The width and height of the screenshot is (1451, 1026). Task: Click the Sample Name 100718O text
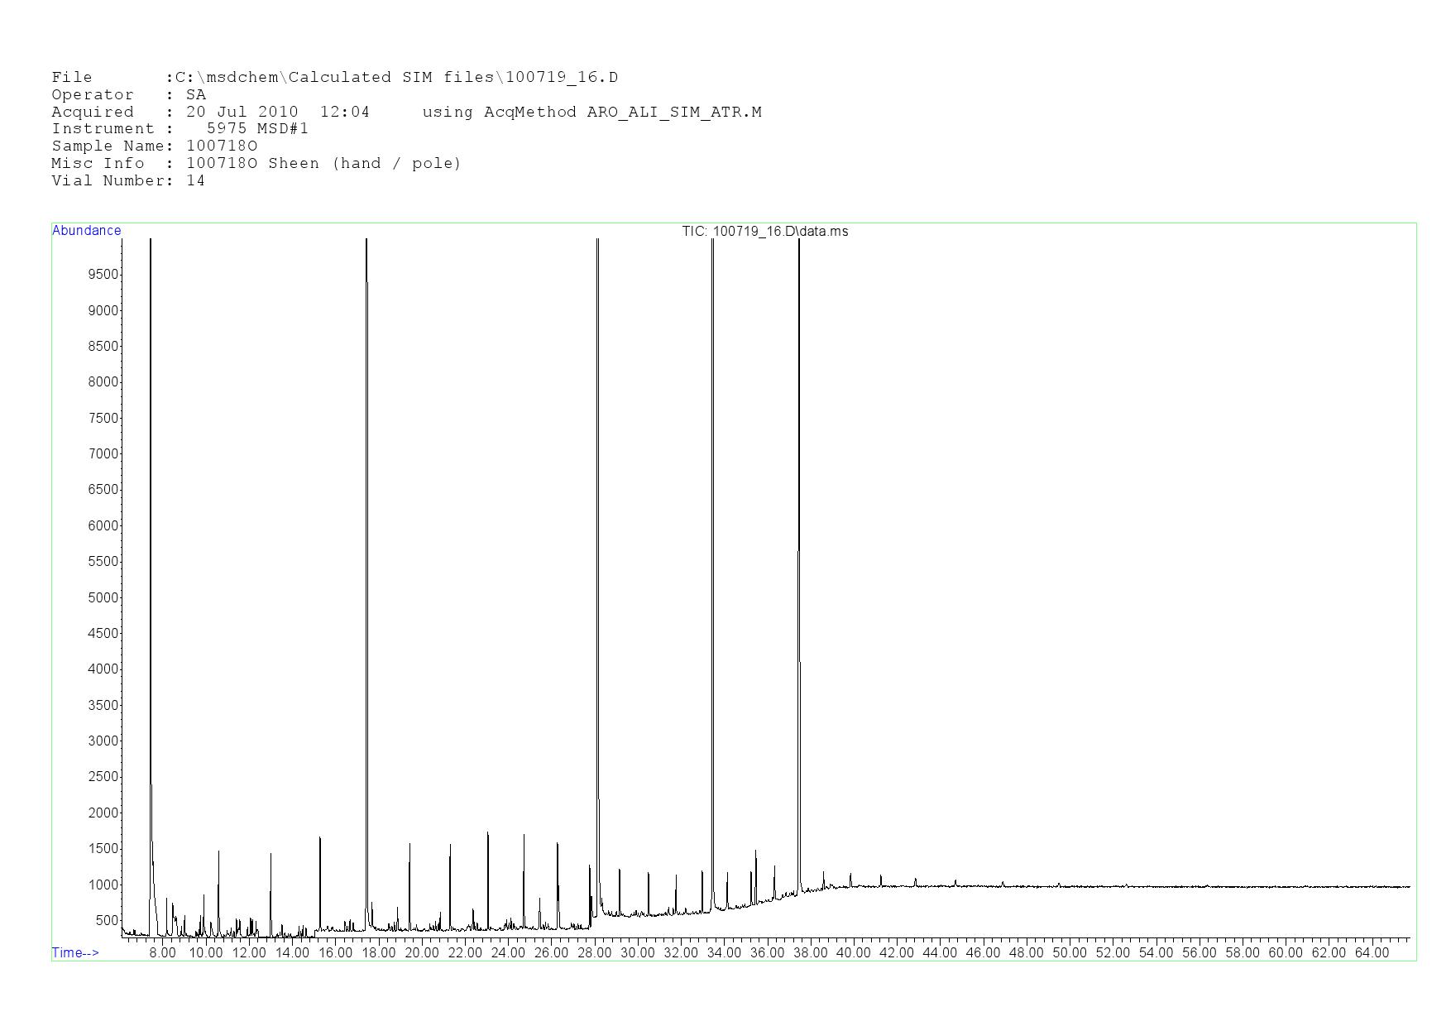tap(222, 146)
